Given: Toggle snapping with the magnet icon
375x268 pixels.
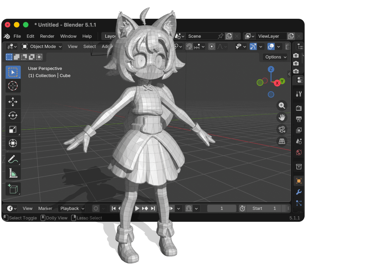Looking at the screenshot, I should (189, 47).
